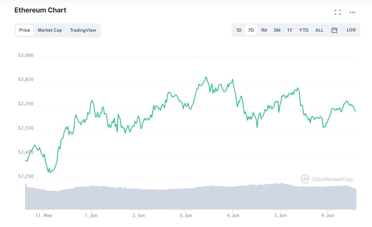Viewport: 372px width, 227px height.
Task: Switch to the Price tab
Action: pyautogui.click(x=24, y=30)
